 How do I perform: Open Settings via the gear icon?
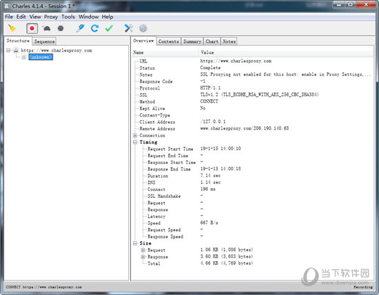[143, 28]
